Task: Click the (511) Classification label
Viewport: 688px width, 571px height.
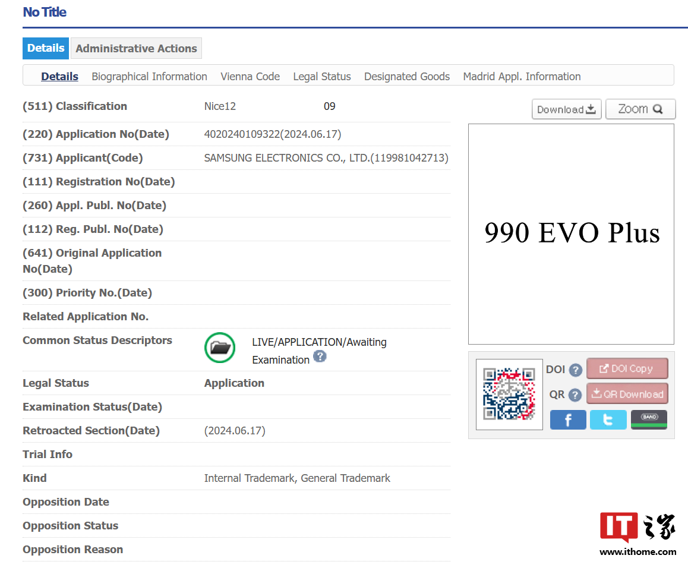Action: click(75, 106)
